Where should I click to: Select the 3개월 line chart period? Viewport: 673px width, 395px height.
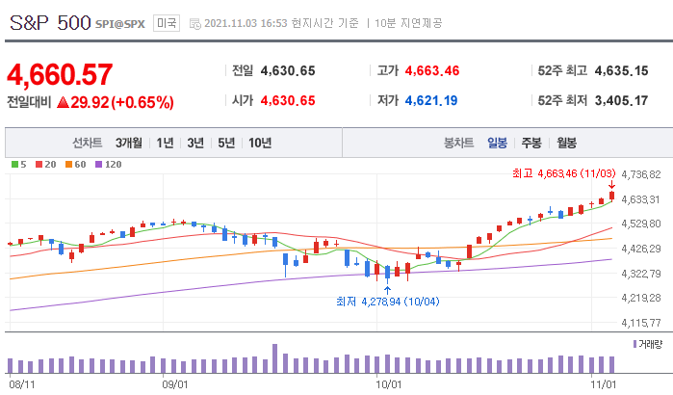(x=128, y=143)
